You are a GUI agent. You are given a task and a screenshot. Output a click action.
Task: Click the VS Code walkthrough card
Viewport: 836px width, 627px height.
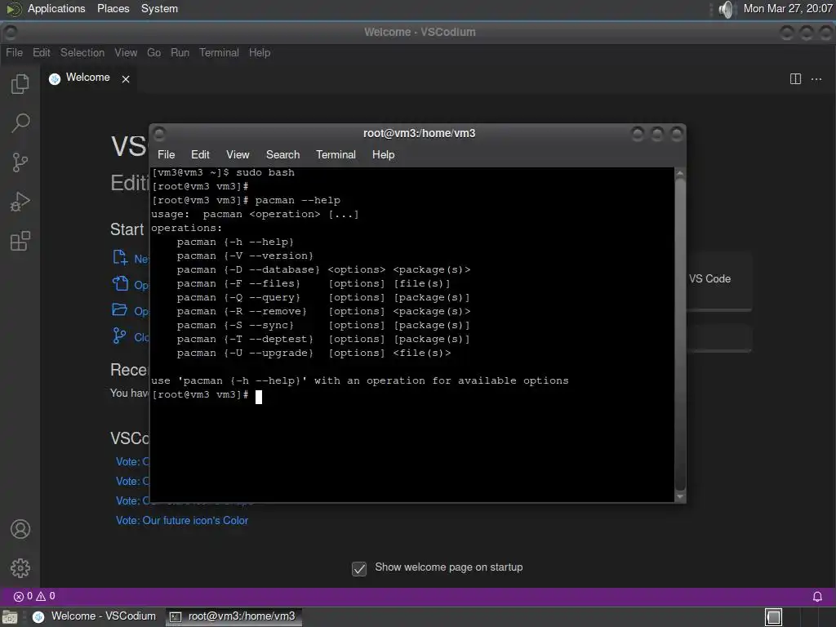coord(719,281)
